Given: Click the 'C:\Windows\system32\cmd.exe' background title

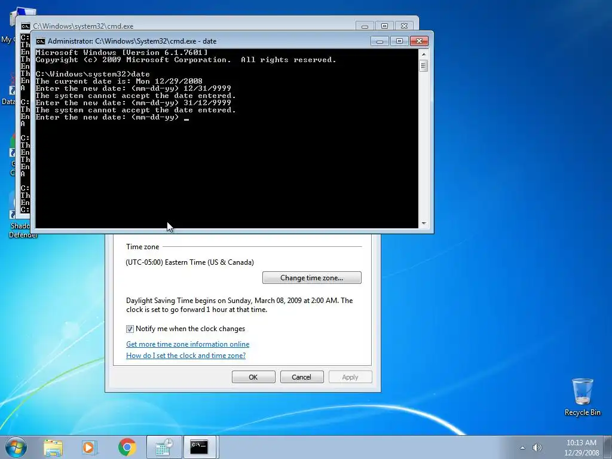Looking at the screenshot, I should coord(83,26).
